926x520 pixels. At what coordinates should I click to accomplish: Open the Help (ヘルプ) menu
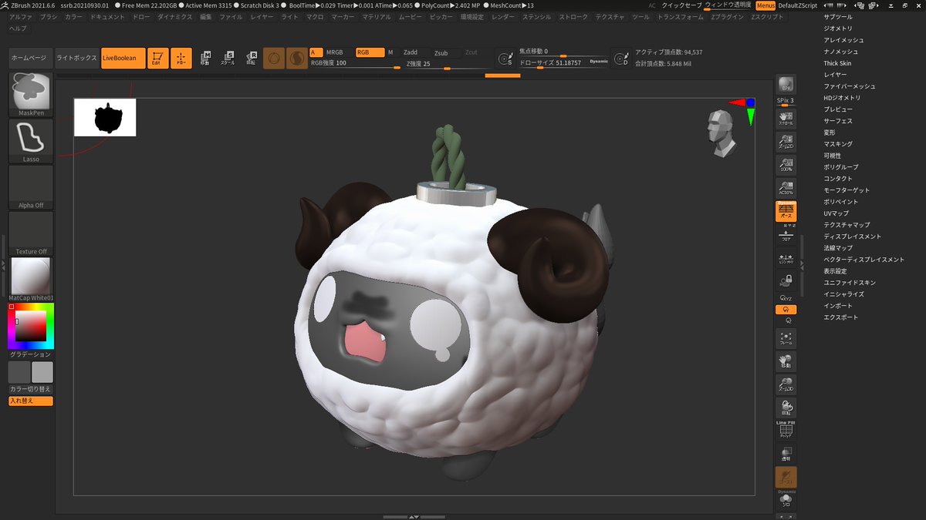tap(17, 28)
